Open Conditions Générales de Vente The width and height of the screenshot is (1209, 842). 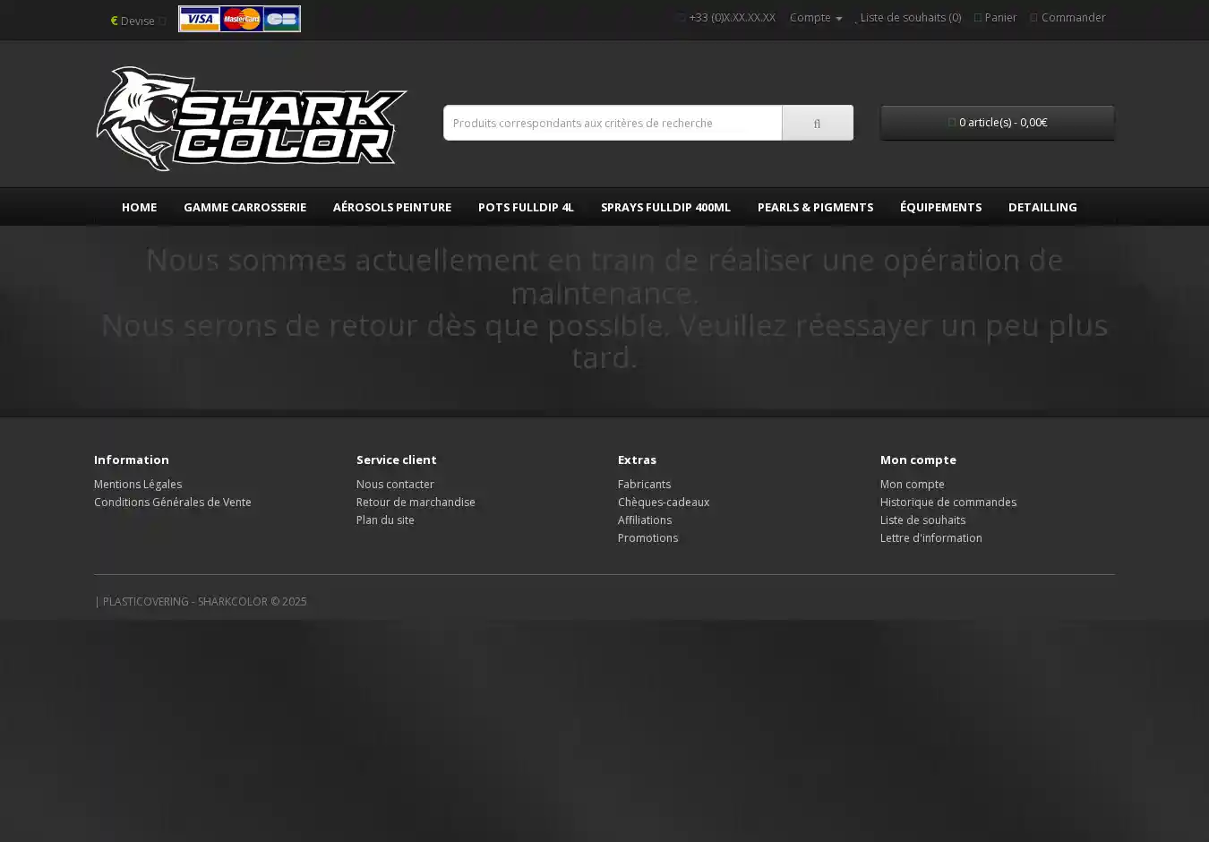click(173, 503)
